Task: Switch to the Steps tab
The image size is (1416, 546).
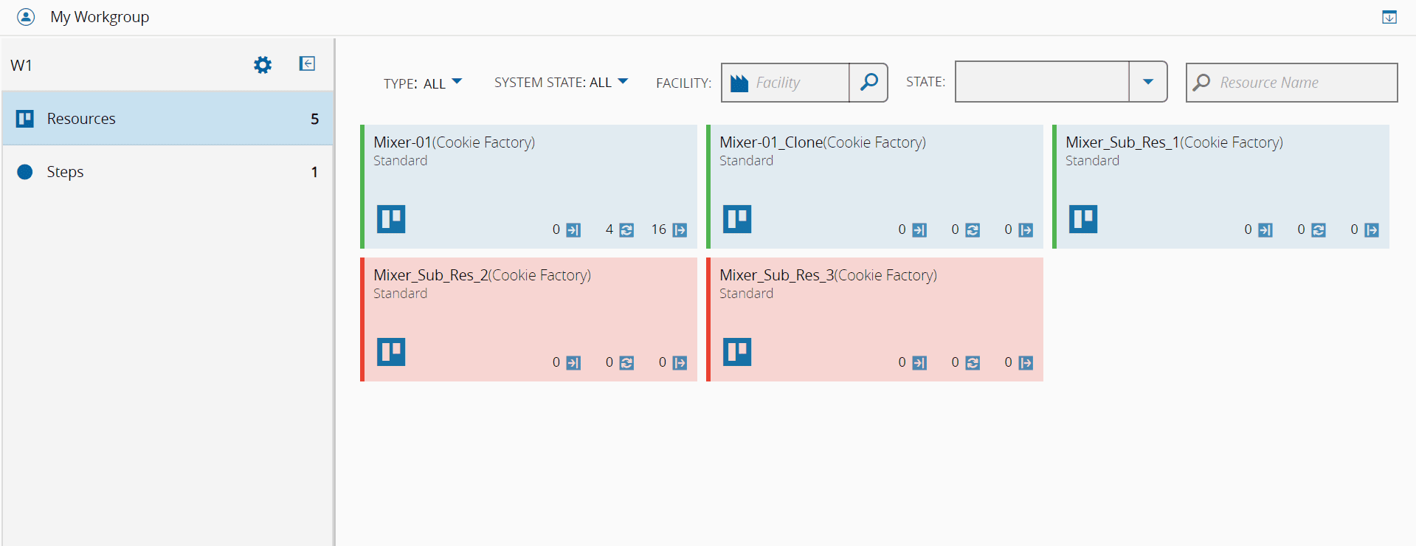Action: coord(167,172)
